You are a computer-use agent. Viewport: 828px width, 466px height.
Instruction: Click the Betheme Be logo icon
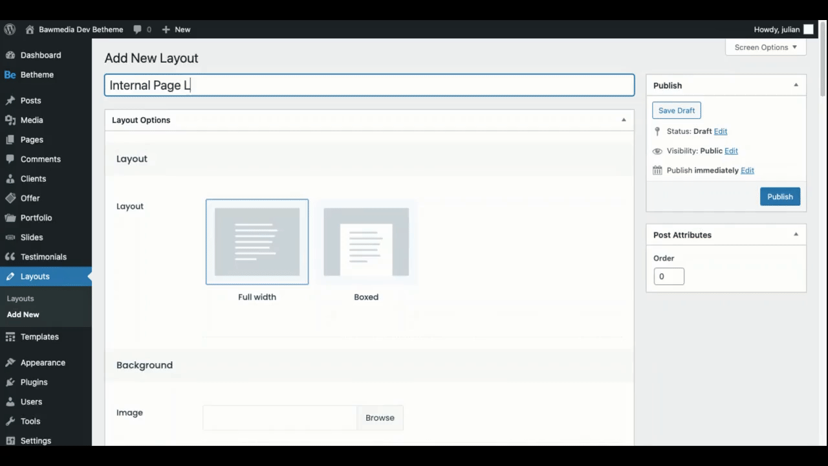[10, 74]
